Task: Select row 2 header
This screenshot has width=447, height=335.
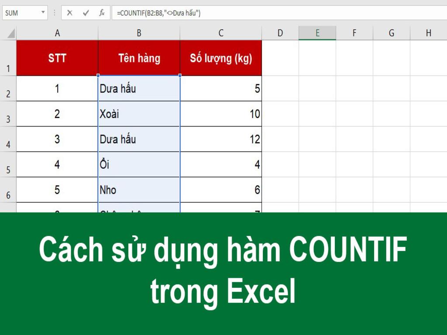Action: click(x=8, y=88)
